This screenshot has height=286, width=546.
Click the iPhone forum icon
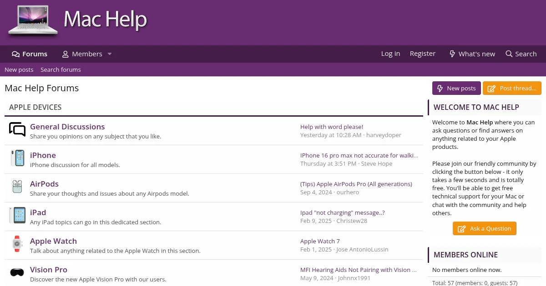(17, 158)
